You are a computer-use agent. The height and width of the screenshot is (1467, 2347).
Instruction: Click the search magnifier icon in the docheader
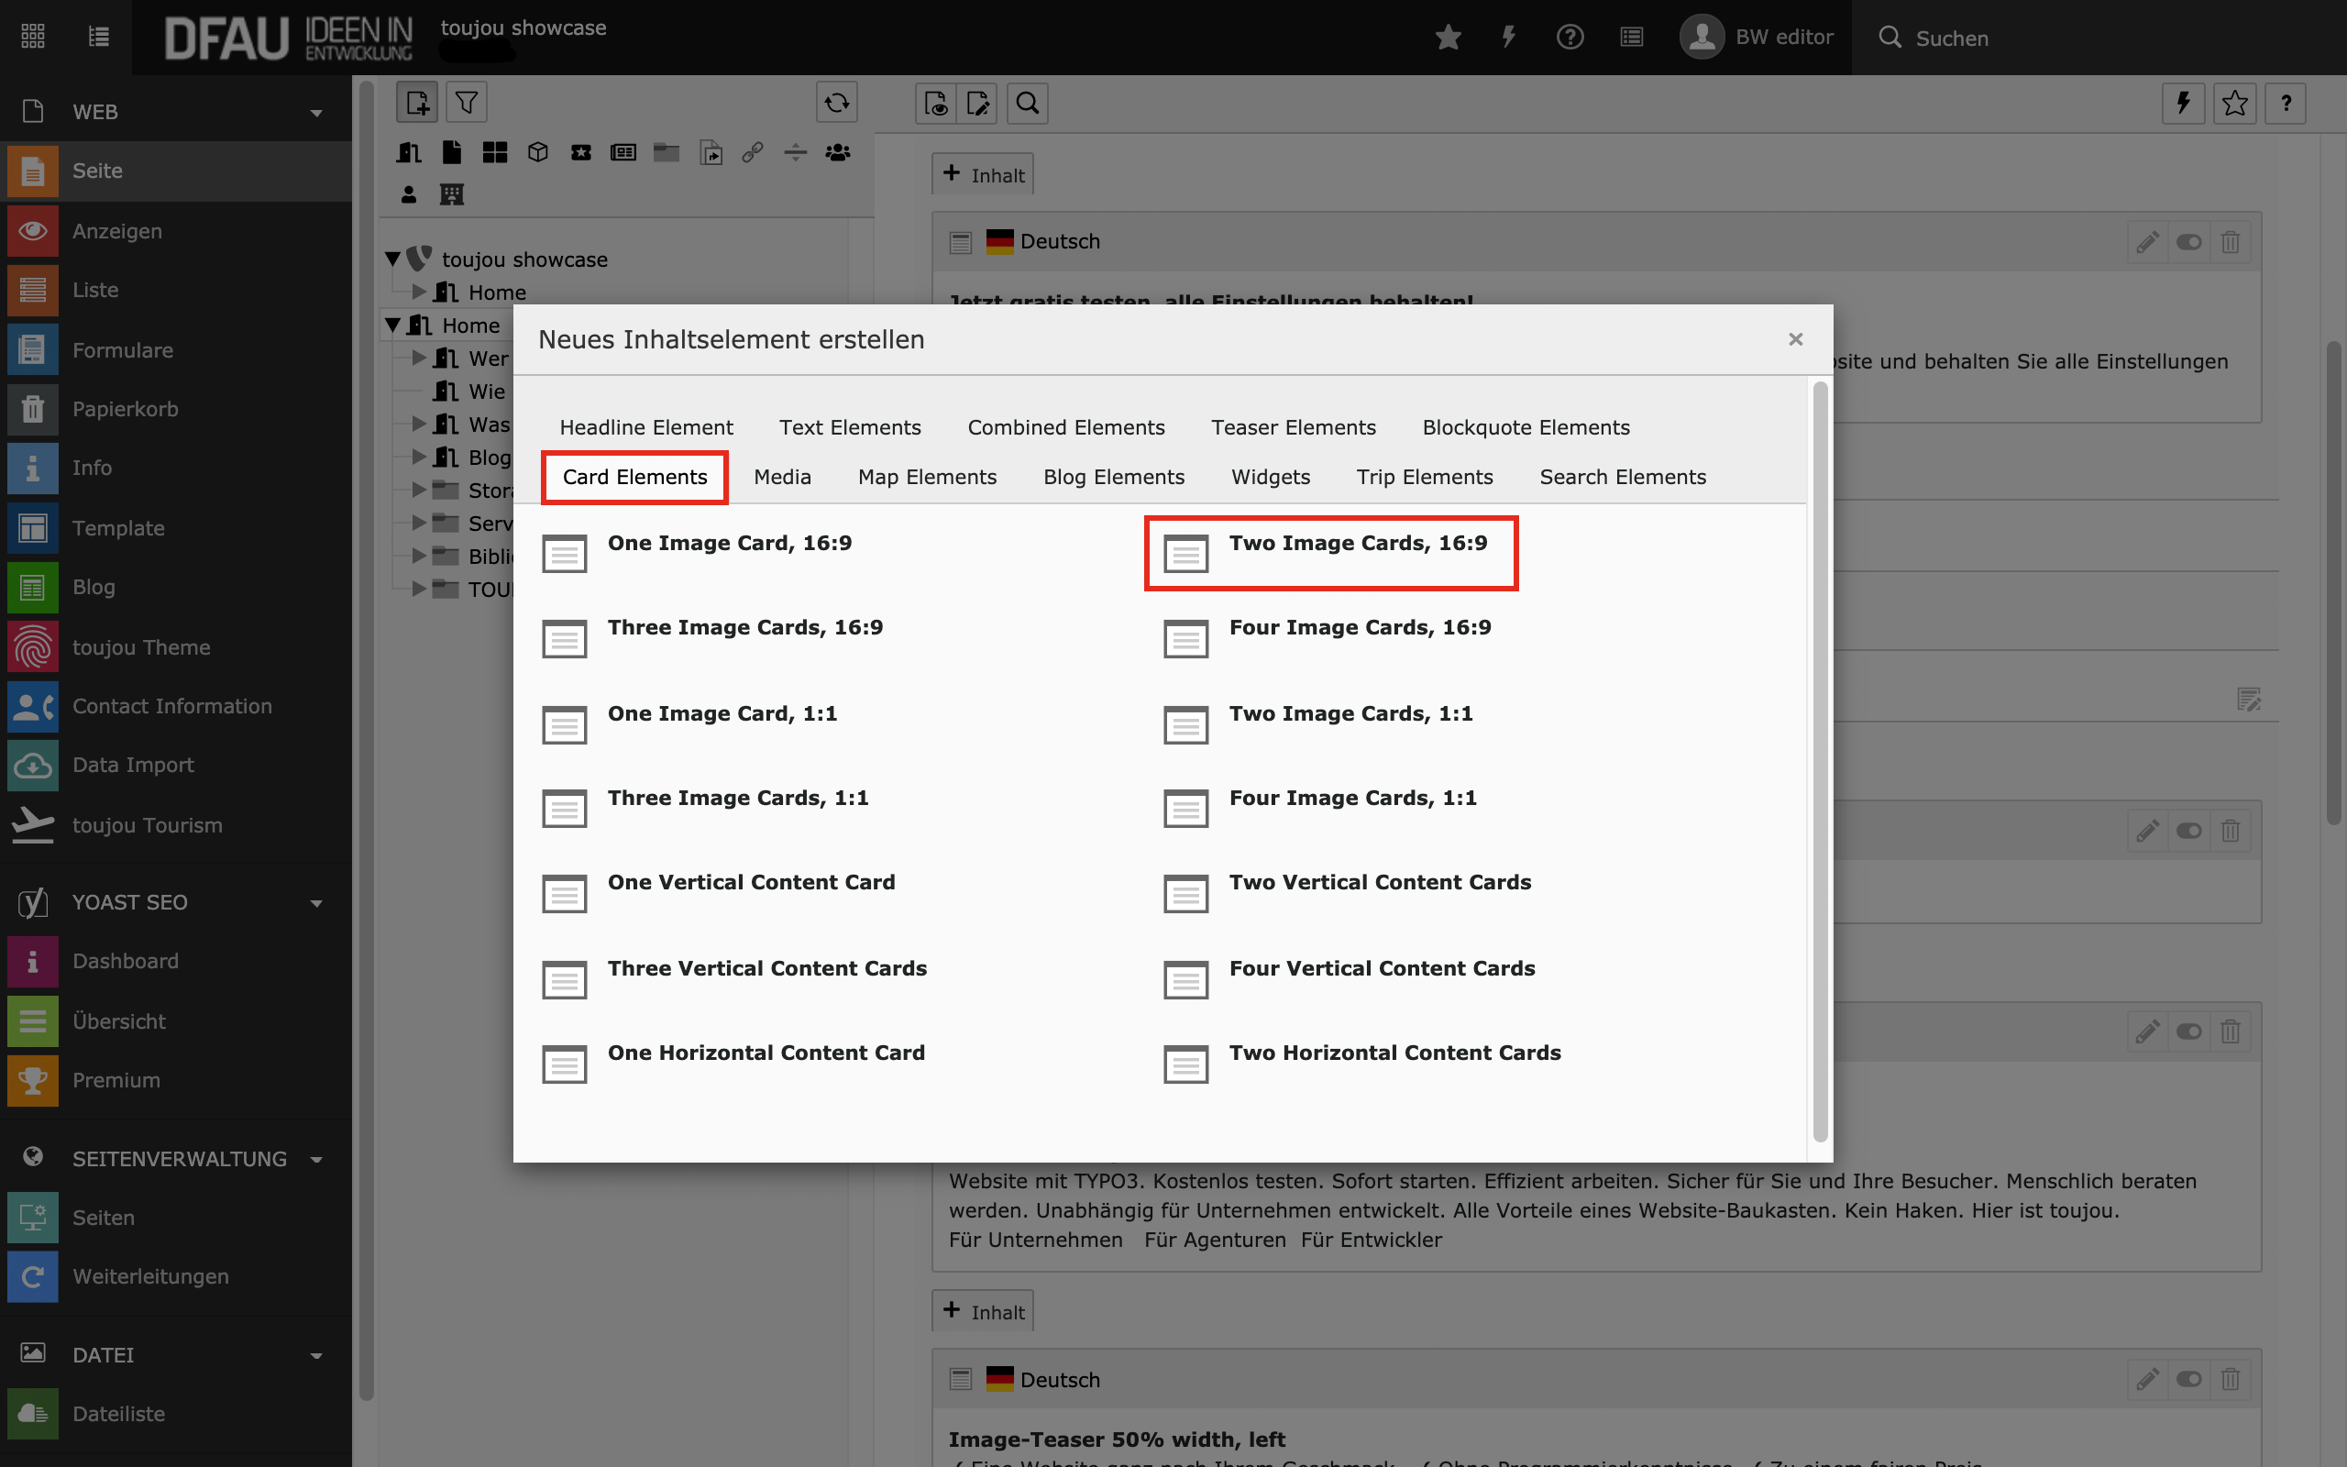point(1027,103)
